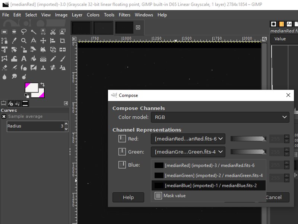Select the Paths tool
Image resolution: width=298 pixels, height=224 pixels.
click(x=4, y=41)
